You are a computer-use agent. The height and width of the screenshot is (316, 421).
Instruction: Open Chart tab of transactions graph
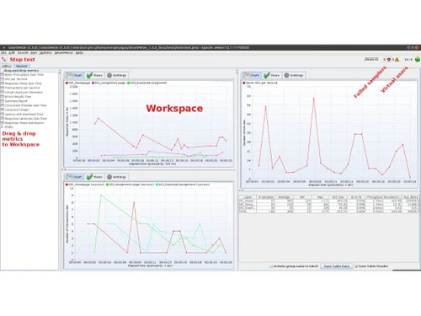click(x=74, y=177)
